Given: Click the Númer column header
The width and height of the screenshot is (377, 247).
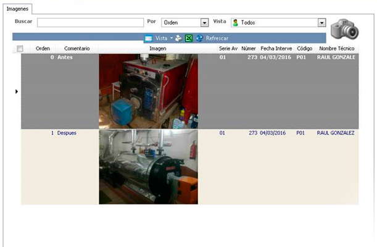Looking at the screenshot, I should pos(249,49).
